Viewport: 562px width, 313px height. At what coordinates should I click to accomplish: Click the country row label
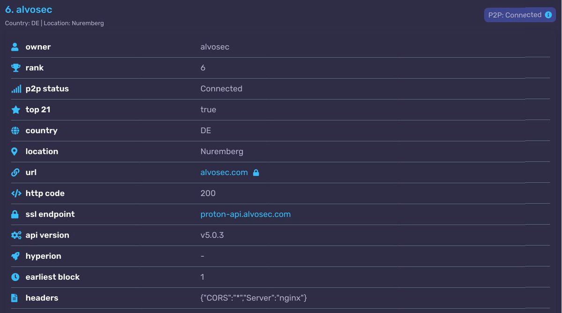(41, 131)
